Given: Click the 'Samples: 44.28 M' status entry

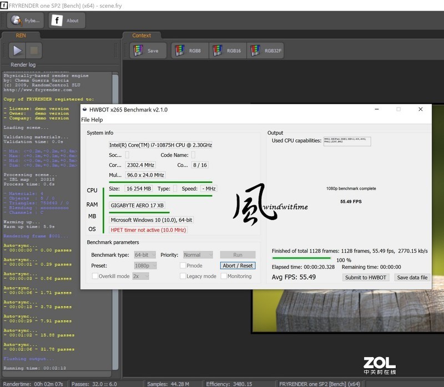Looking at the screenshot, I should pos(168,384).
